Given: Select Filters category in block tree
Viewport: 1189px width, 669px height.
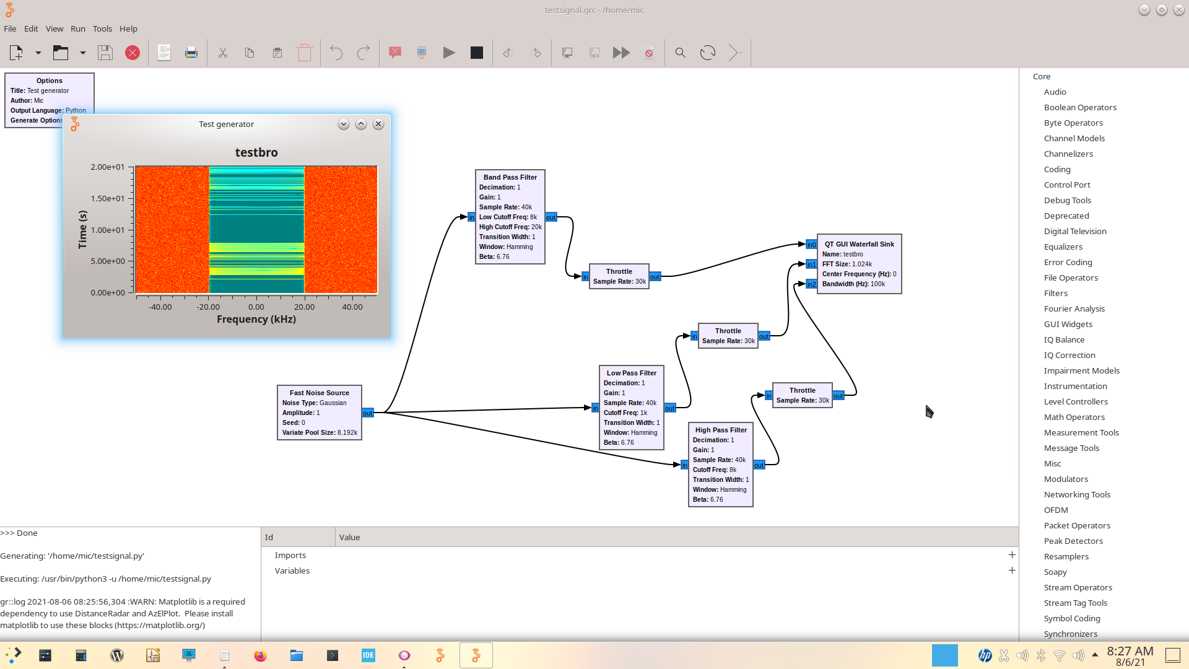Looking at the screenshot, I should [1055, 293].
